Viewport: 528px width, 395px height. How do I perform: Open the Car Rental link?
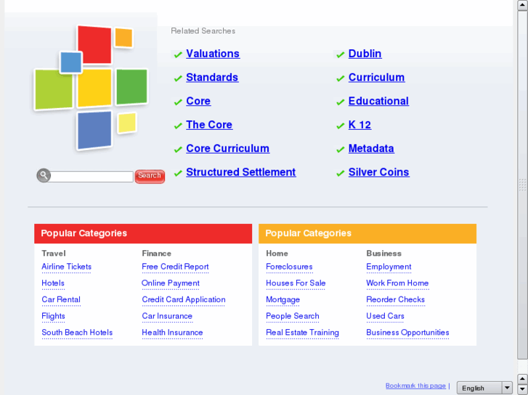click(x=61, y=299)
